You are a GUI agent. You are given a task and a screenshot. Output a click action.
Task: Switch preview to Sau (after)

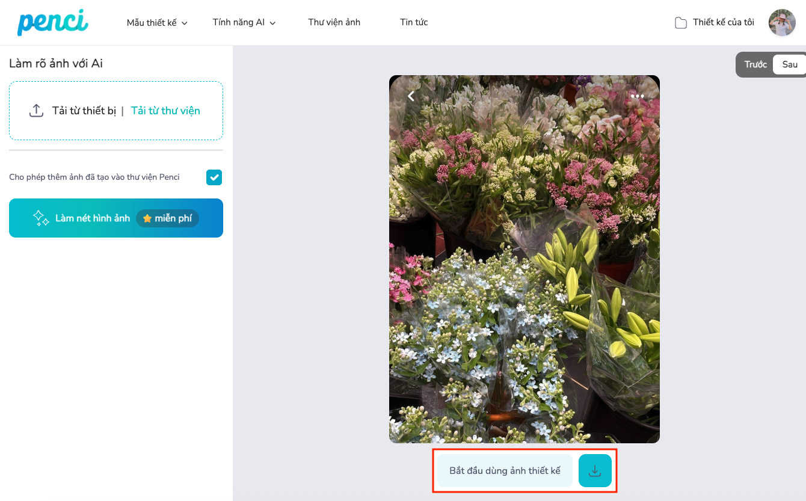[789, 64]
